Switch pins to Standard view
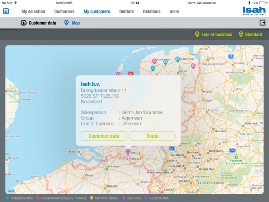This screenshot has width=269, height=202. (x=254, y=35)
